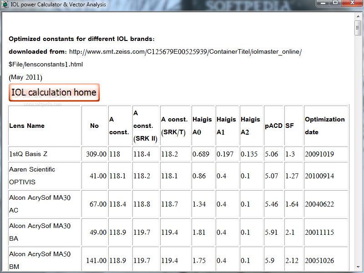Maximize the IOL power Calculator window

click(335, 3)
